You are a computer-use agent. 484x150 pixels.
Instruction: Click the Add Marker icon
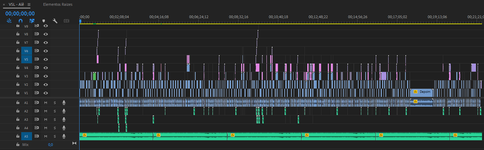coord(44,21)
